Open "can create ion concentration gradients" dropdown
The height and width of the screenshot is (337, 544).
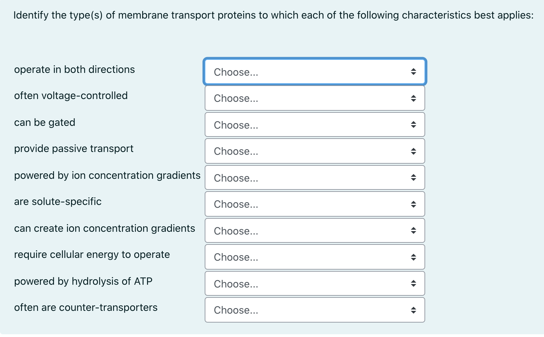point(315,230)
